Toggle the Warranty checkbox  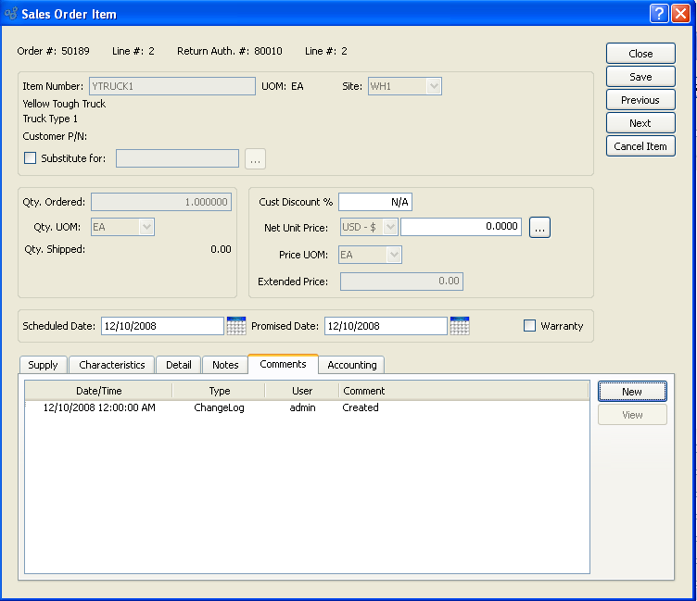coord(530,326)
